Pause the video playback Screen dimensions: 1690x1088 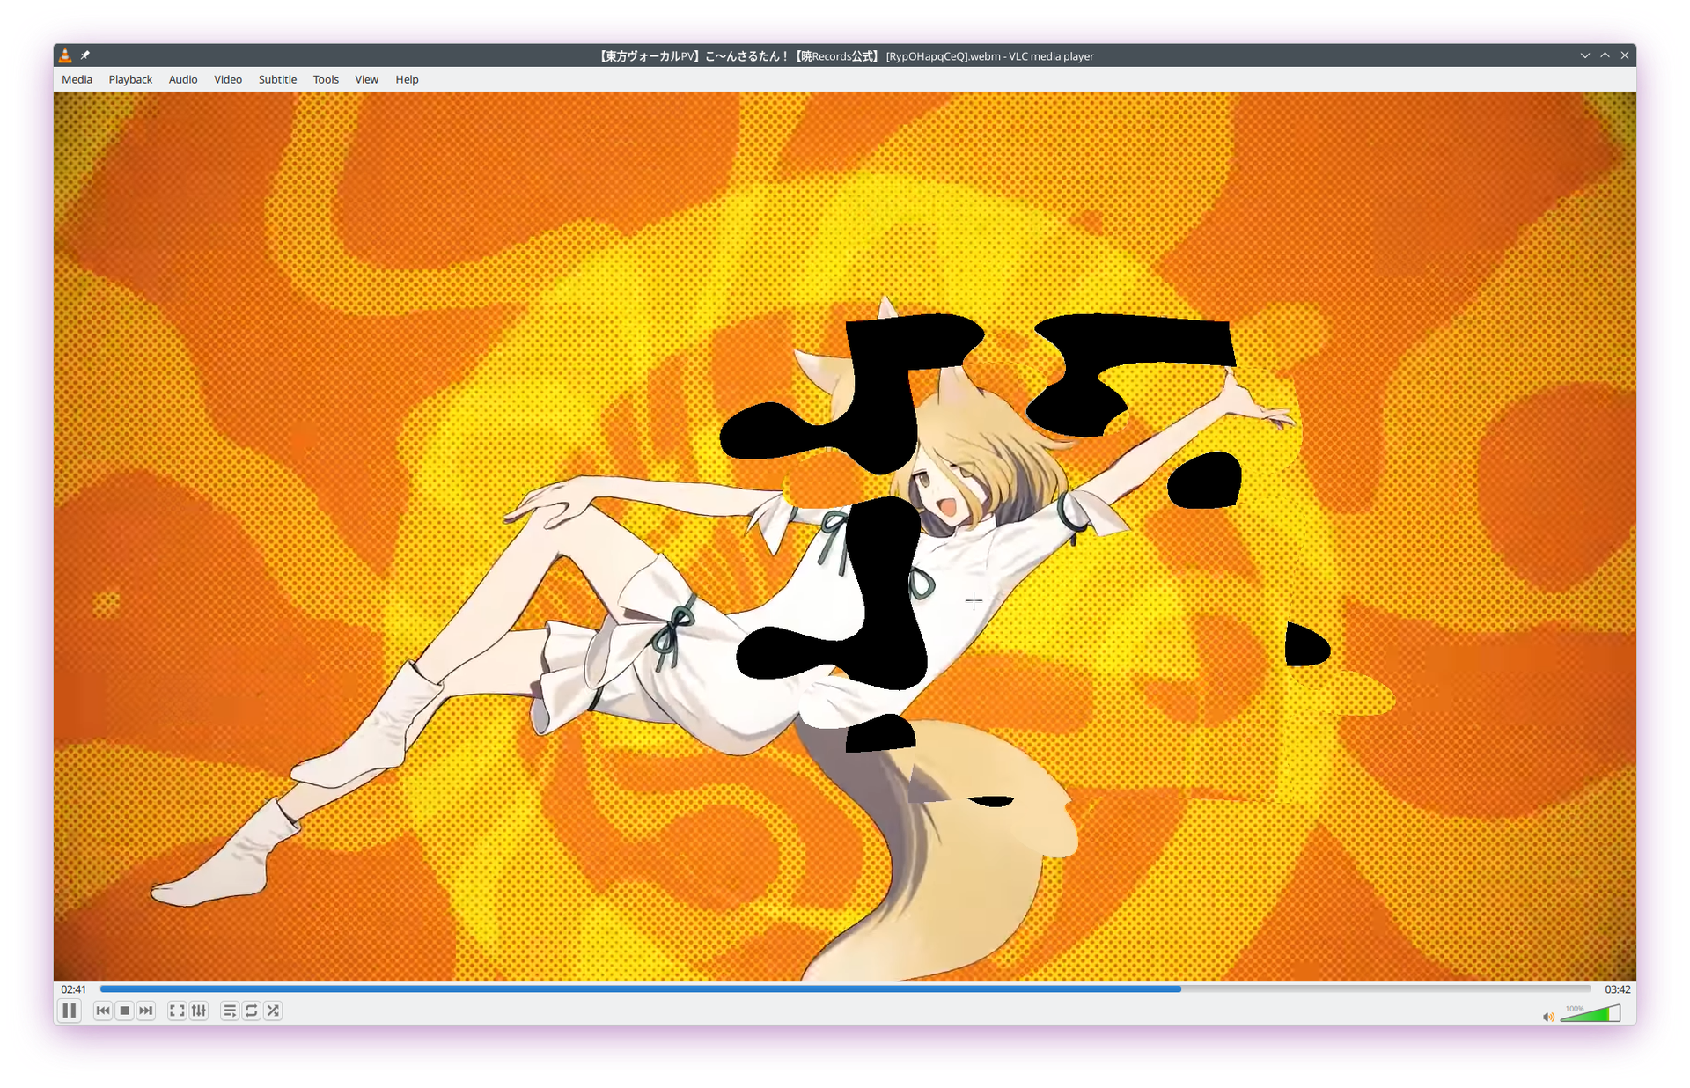(x=69, y=1011)
